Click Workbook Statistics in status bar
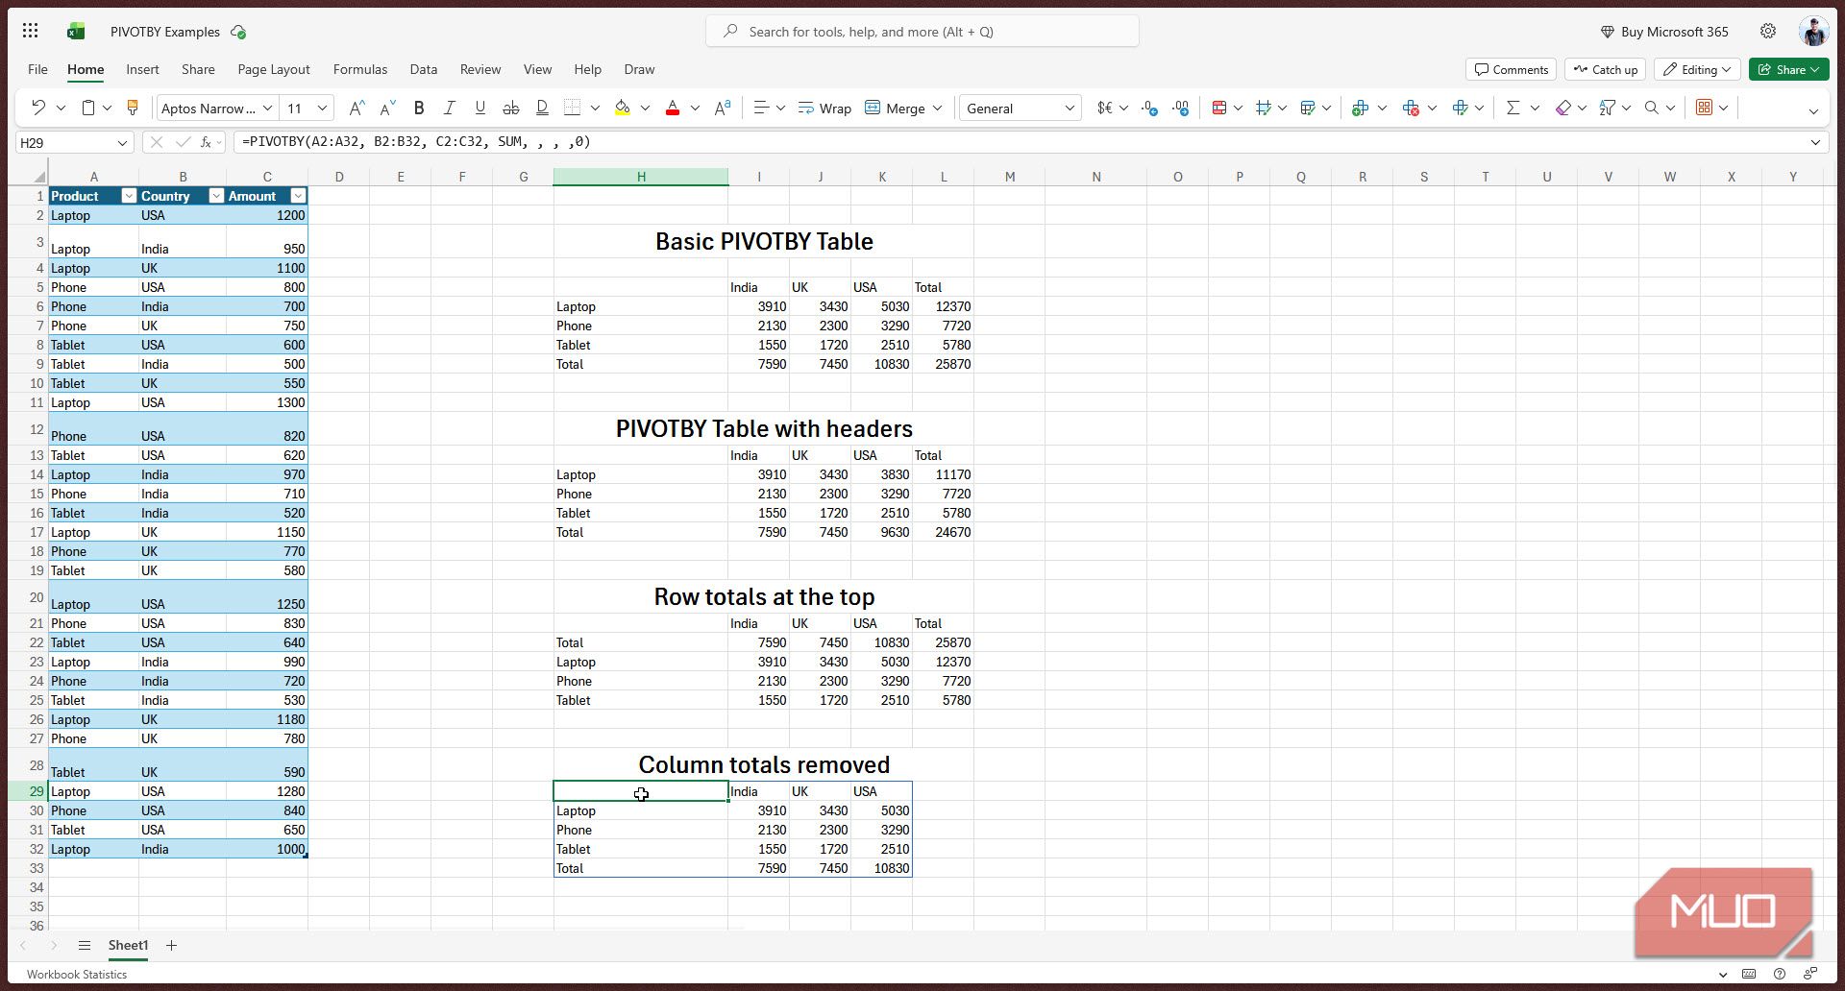Screen dimensions: 1845x991 [77, 974]
